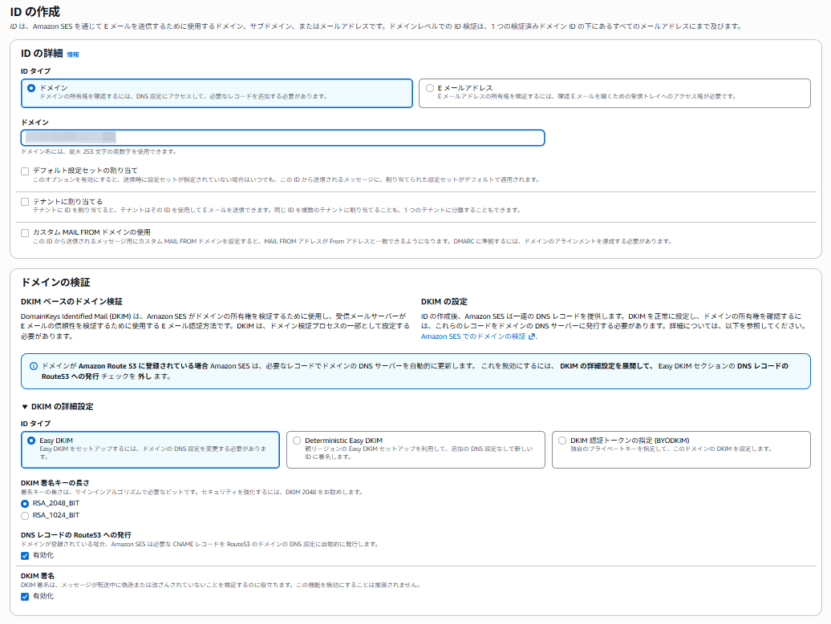This screenshot has height=624, width=831.
Task: Select the E メールアドレス identity type
Action: click(431, 87)
